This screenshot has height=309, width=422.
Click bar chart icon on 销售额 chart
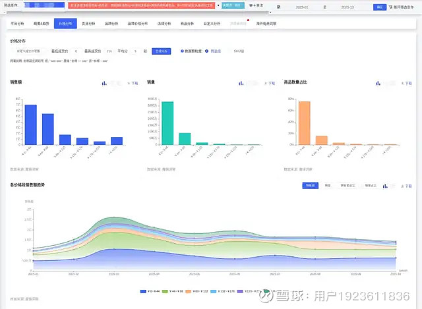[x=104, y=84]
